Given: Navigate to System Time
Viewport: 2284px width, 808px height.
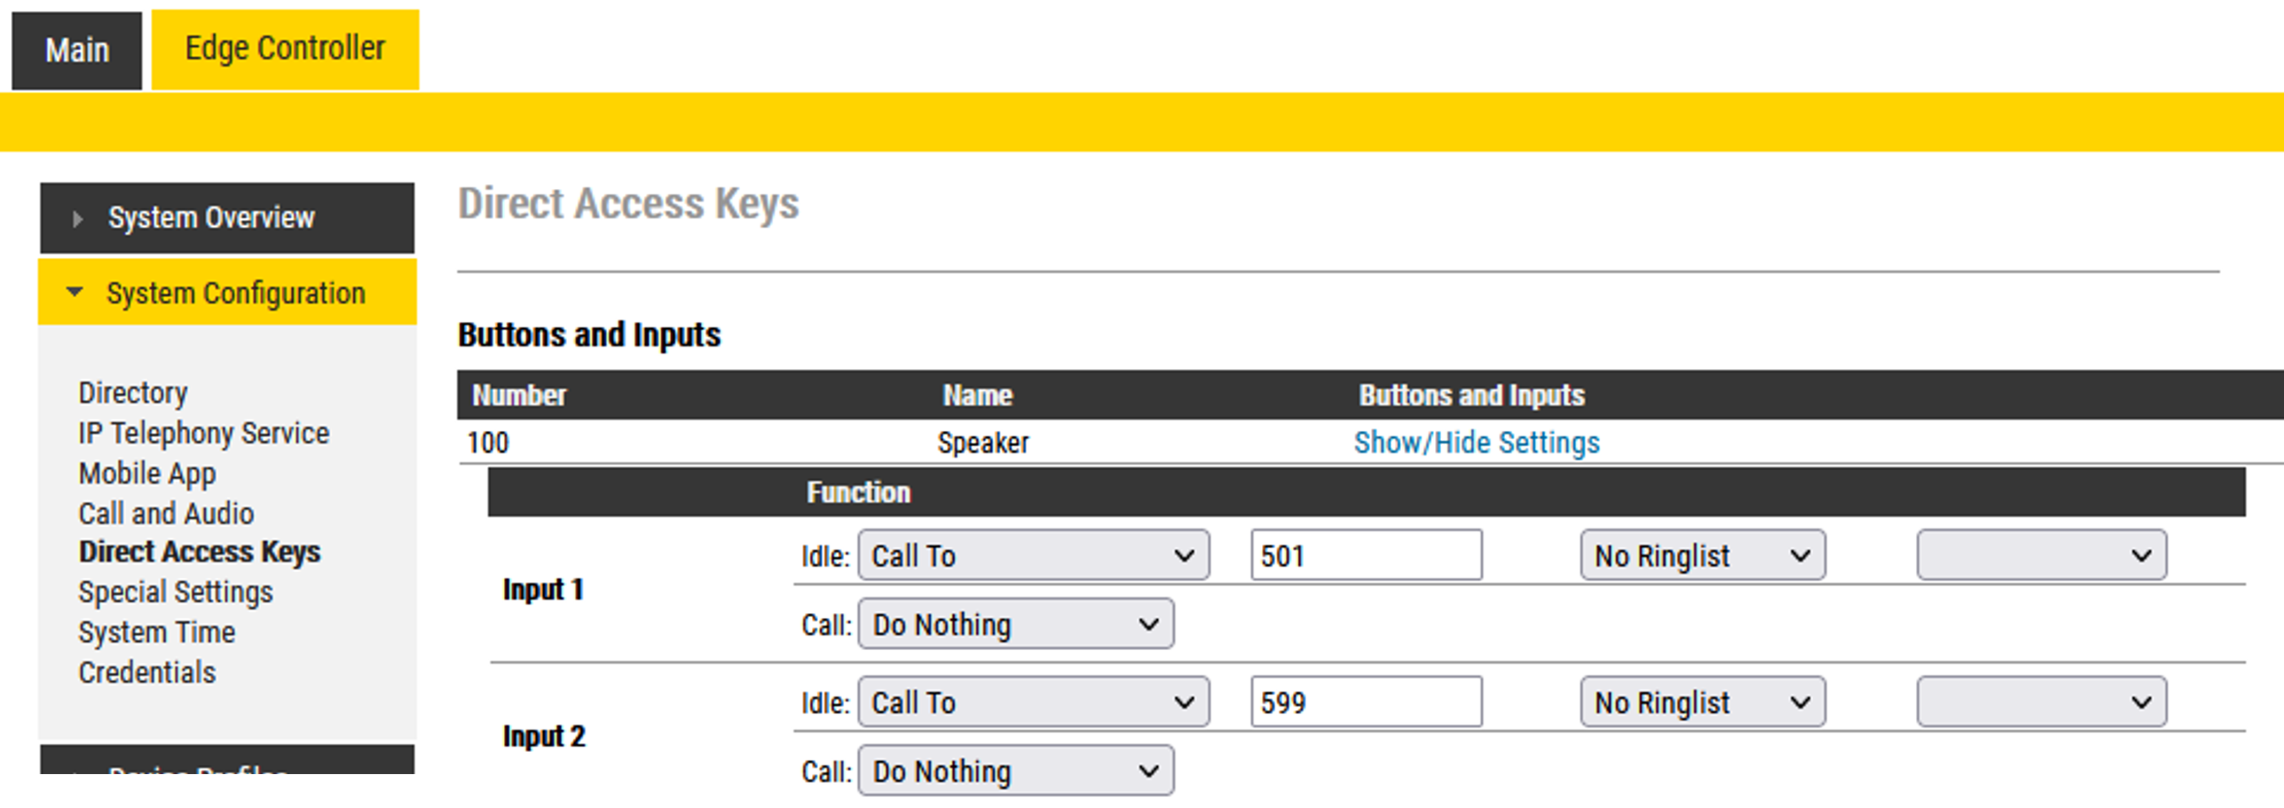Looking at the screenshot, I should coord(157,632).
